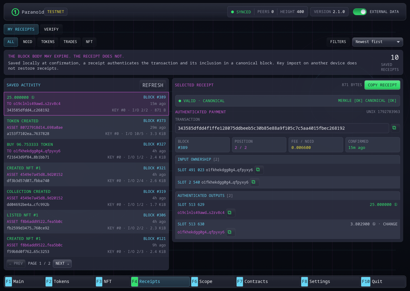Enable the NOID filter chip
The width and height of the screenshot is (410, 291).
coord(28,42)
